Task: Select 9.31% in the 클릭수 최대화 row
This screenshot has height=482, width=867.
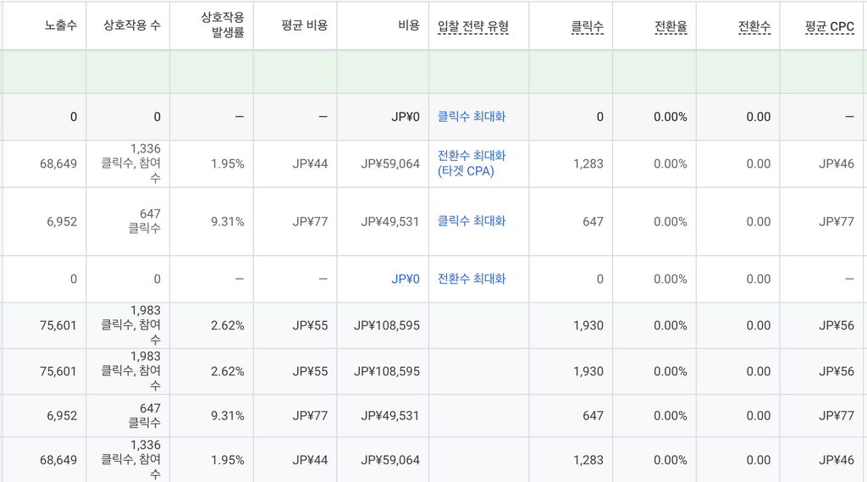Action: (x=227, y=222)
